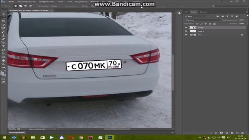Delete layer with trash icon

pyautogui.click(x=242, y=133)
